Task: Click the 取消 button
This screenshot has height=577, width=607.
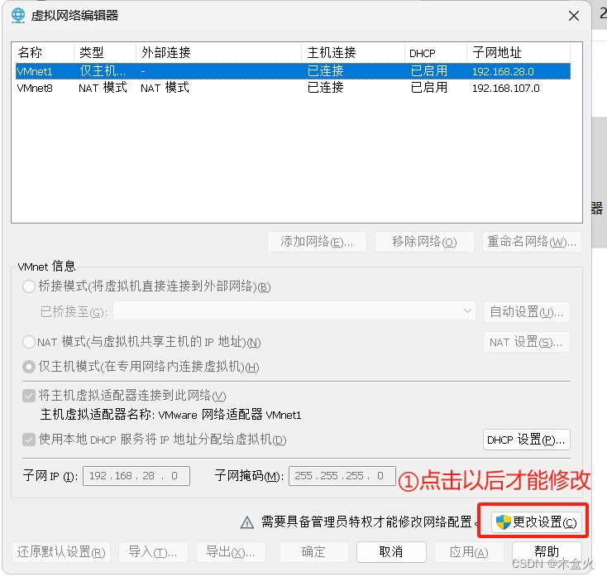Action: [391, 552]
